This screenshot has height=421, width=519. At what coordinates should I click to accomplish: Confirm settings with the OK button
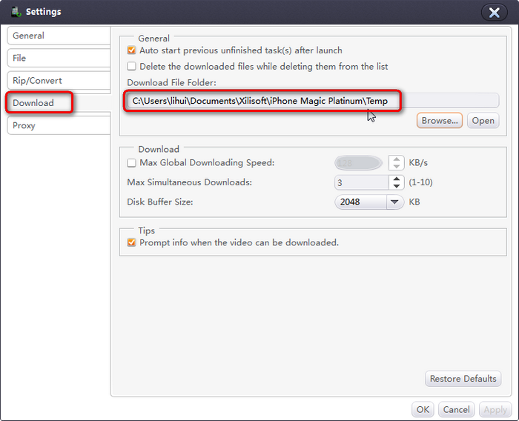(423, 409)
